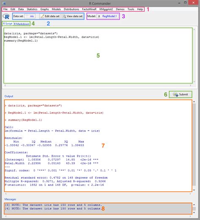This screenshot has width=200, height=220.
Task: Switch to the R Markdown tab
Action: point(22,24)
